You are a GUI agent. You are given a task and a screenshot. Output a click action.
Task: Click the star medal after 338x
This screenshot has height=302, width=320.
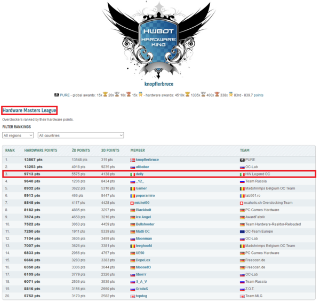click(x=231, y=94)
